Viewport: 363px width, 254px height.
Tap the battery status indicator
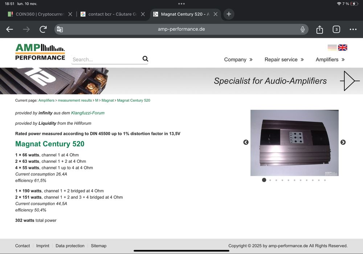click(354, 4)
